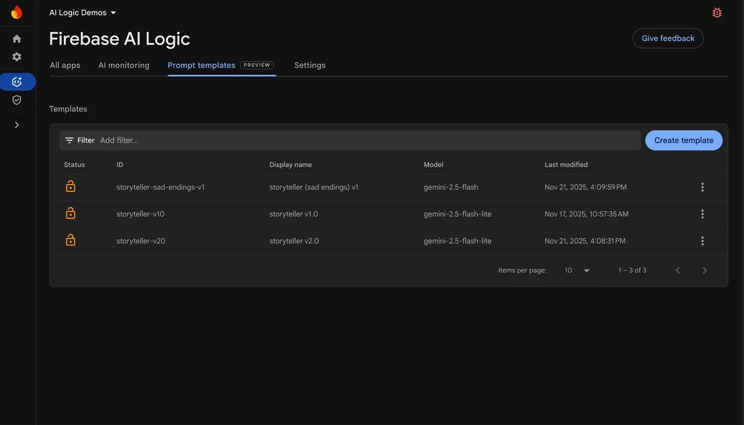Open App Check via the shield icon
744x425 pixels.
(x=16, y=99)
